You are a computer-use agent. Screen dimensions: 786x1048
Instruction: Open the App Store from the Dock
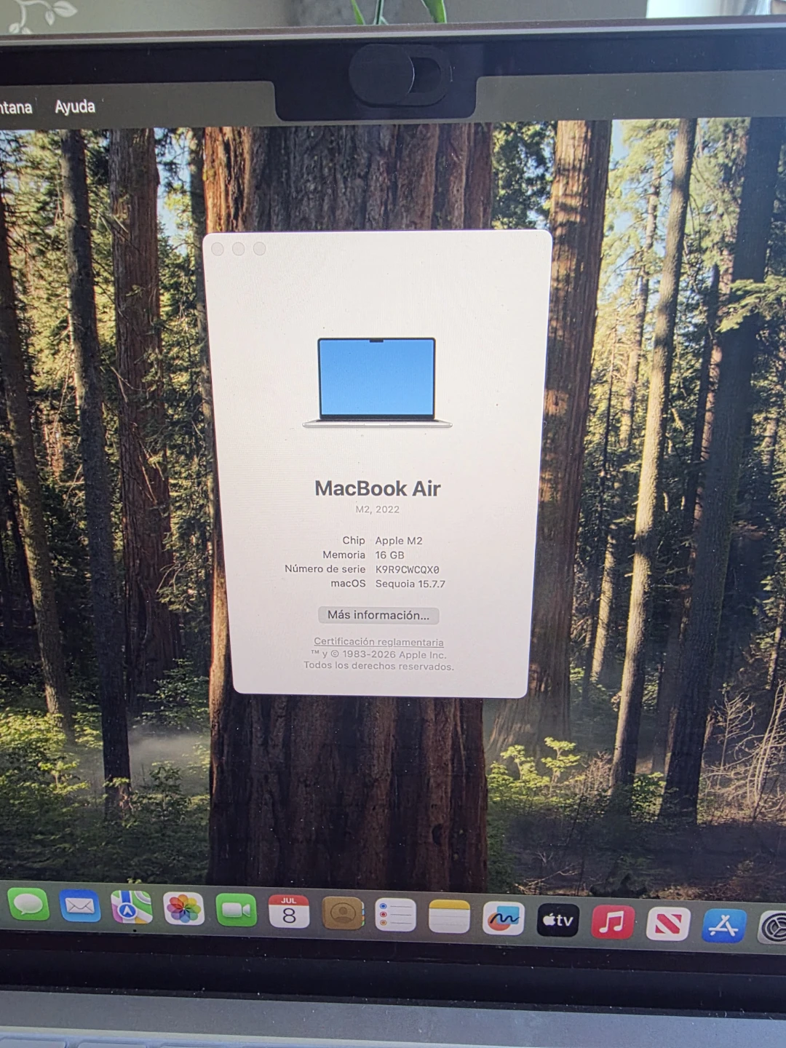(x=723, y=926)
